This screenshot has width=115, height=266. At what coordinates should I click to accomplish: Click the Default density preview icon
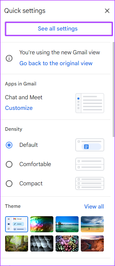coord(90,145)
